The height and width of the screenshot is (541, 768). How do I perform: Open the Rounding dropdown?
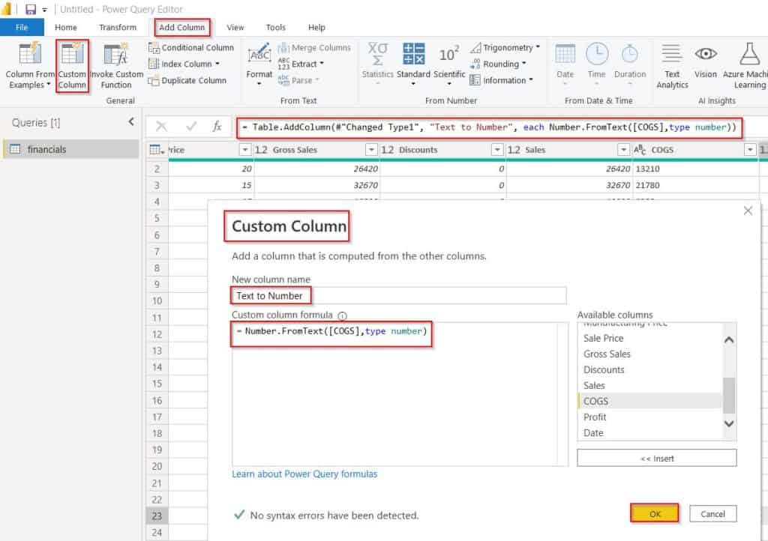(523, 64)
